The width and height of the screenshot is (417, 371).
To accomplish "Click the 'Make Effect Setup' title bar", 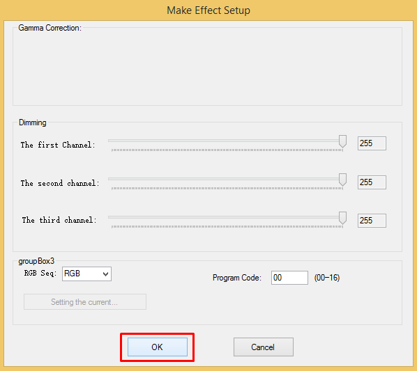I will tap(208, 10).
